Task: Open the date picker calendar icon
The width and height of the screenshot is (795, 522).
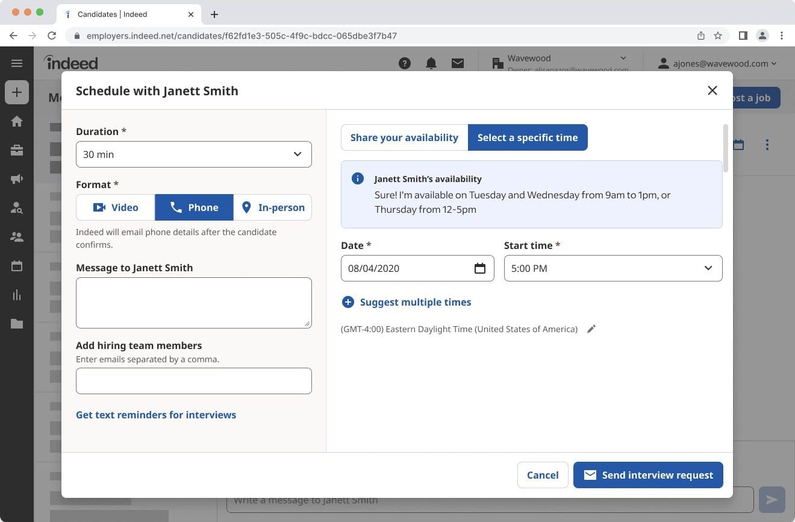Action: (x=480, y=268)
